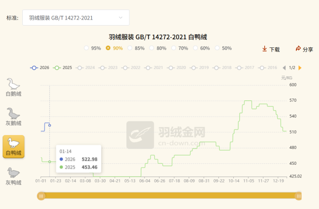Toggle the 2026 series in legend

click(x=40, y=68)
